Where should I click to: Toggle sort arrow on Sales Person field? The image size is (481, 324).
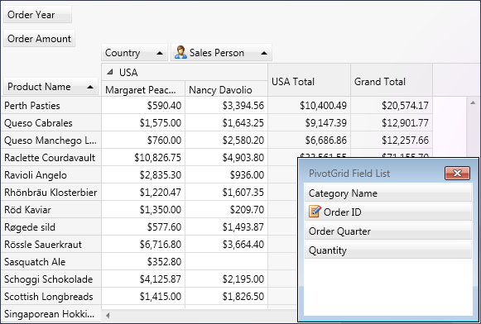(264, 53)
